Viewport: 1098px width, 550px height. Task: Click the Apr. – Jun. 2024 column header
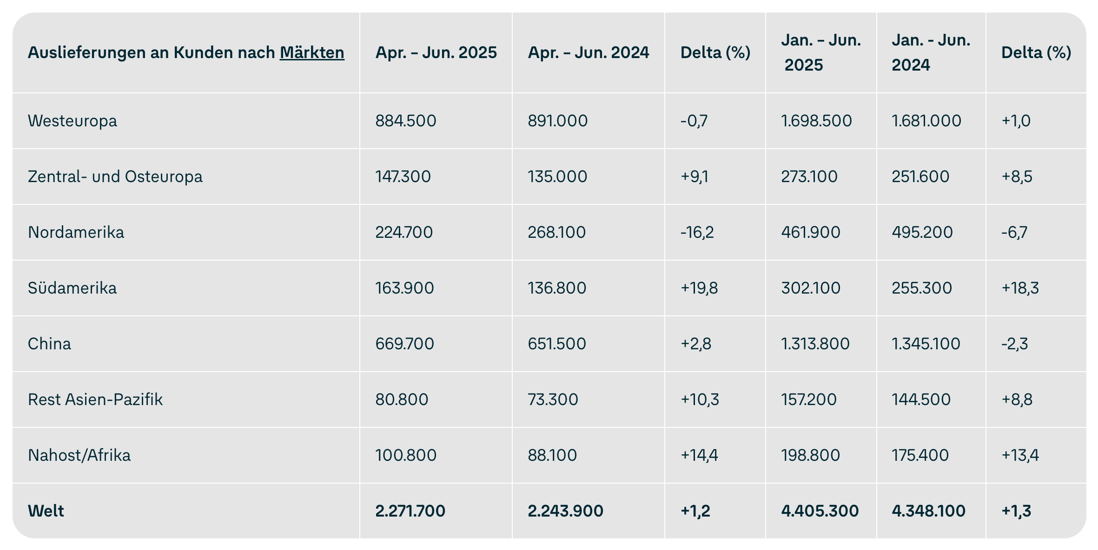pyautogui.click(x=589, y=52)
